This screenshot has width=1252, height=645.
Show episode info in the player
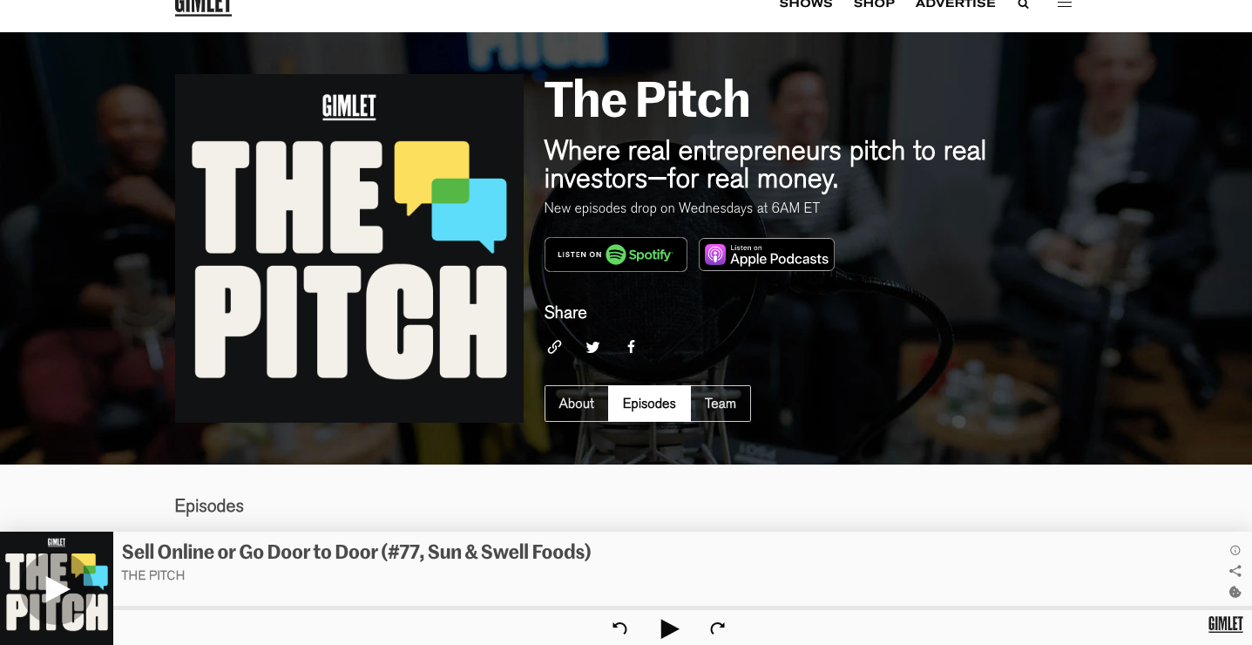pyautogui.click(x=1235, y=550)
